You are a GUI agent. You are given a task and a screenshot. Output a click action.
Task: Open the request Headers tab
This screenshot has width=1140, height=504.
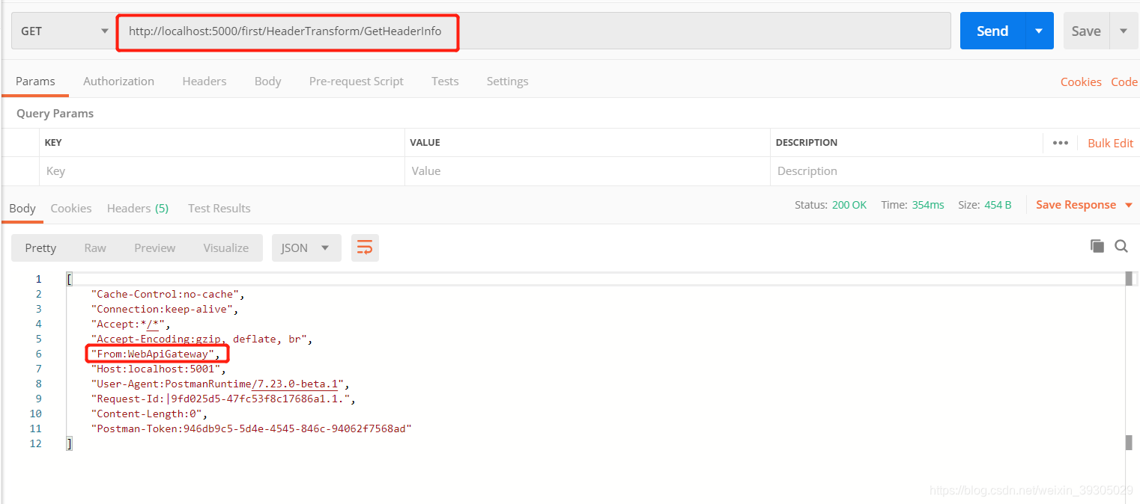coord(204,81)
